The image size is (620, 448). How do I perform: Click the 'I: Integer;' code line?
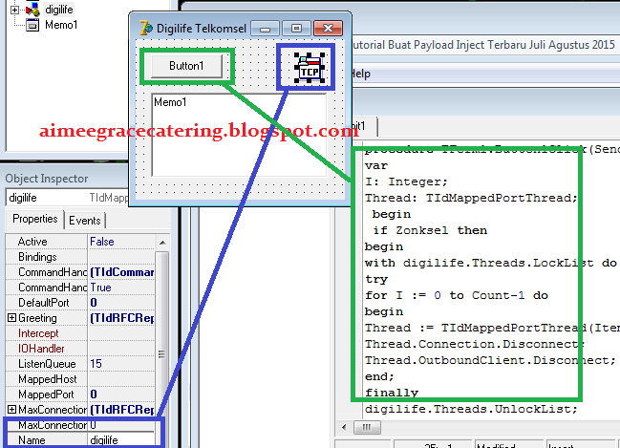coord(406,181)
